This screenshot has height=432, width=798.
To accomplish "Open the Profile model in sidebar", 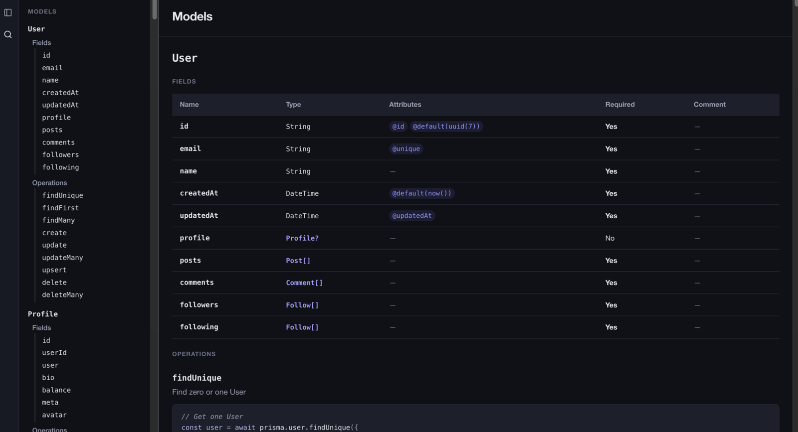I will tap(43, 314).
